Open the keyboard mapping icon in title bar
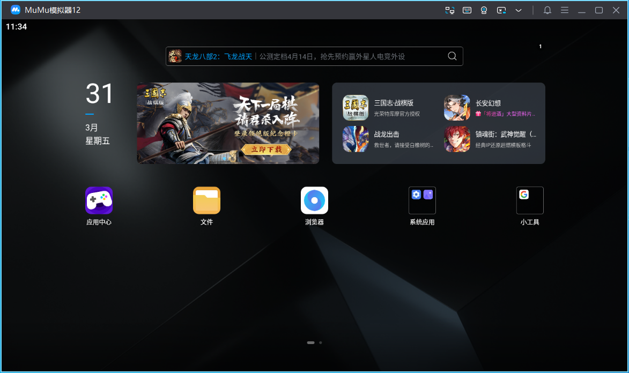 click(x=467, y=10)
